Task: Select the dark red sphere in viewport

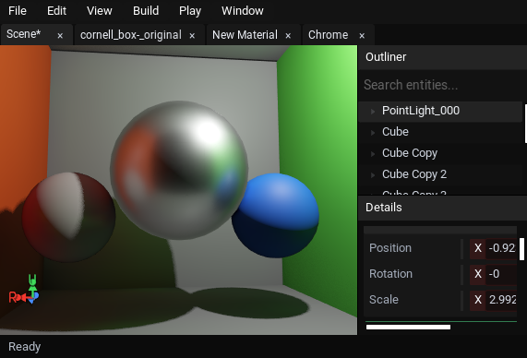Action: click(69, 217)
